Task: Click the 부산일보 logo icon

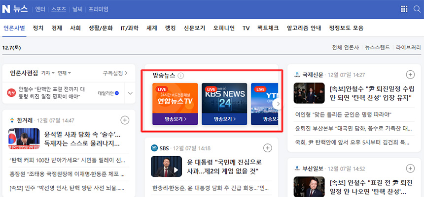Action: [297, 169]
